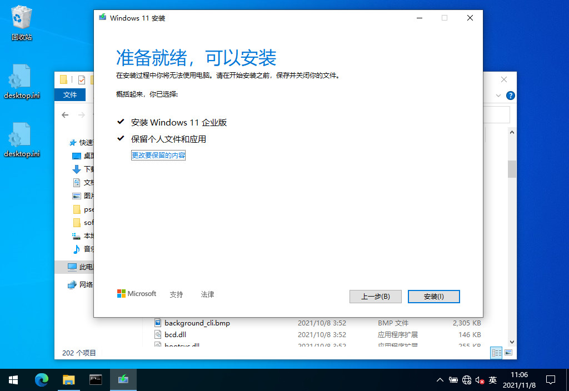Select the pse folder in sidebar

pyautogui.click(x=83, y=209)
